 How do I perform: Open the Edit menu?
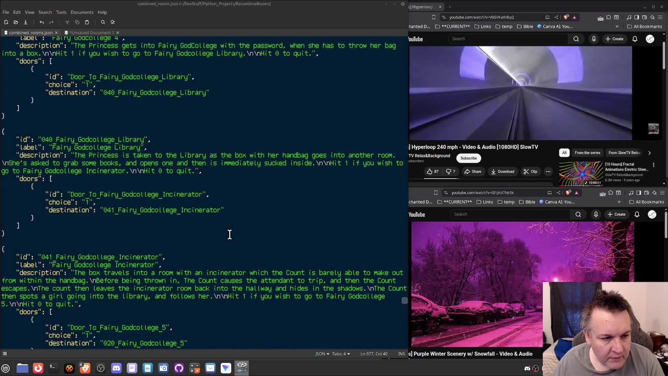pos(17,12)
